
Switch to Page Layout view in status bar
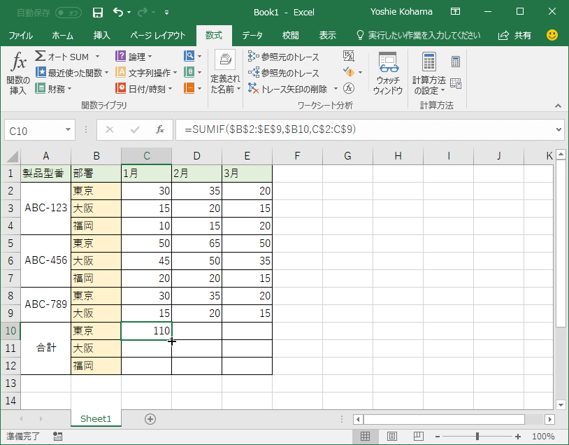pyautogui.click(x=392, y=436)
